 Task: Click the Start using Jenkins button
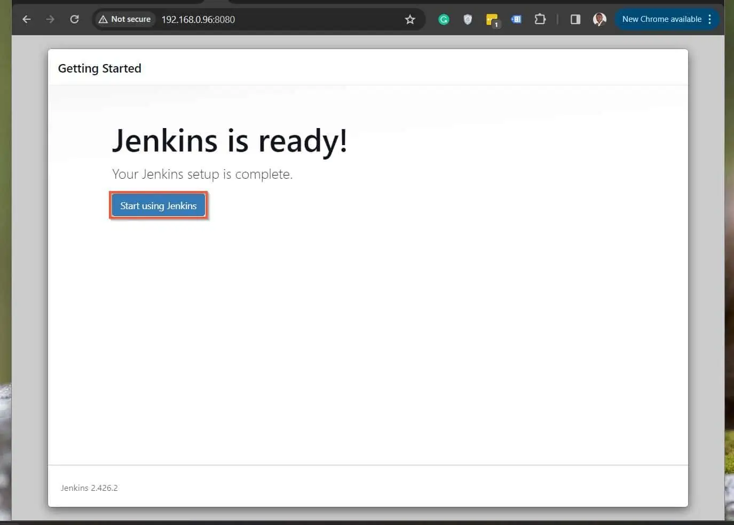coord(159,205)
